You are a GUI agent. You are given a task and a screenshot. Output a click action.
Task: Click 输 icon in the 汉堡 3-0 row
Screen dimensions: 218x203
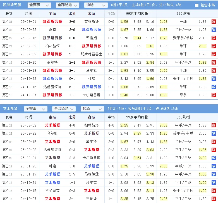214,30
